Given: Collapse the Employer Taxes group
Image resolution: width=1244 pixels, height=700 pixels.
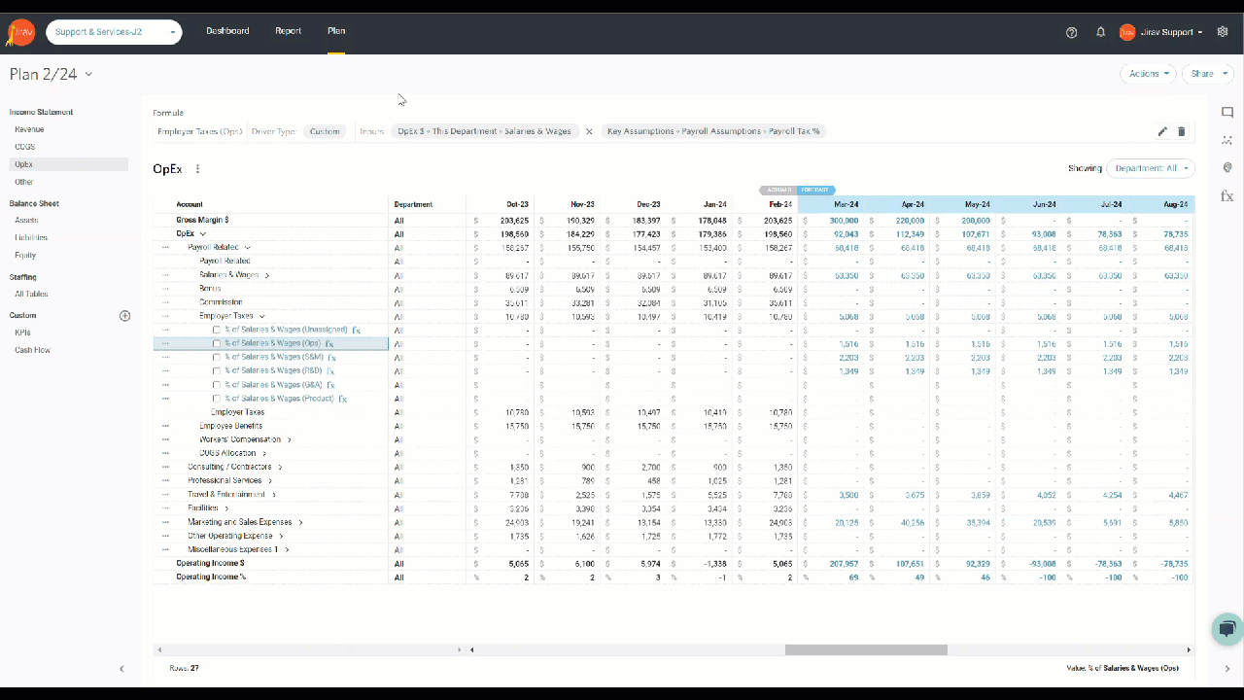Looking at the screenshot, I should 261,316.
